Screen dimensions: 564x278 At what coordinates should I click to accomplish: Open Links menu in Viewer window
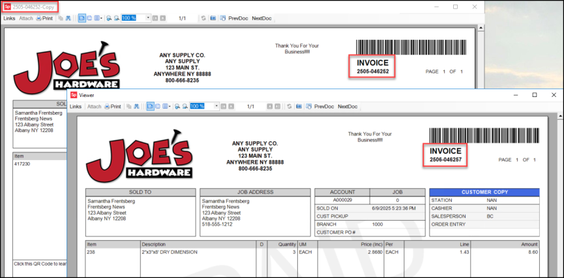tap(76, 106)
